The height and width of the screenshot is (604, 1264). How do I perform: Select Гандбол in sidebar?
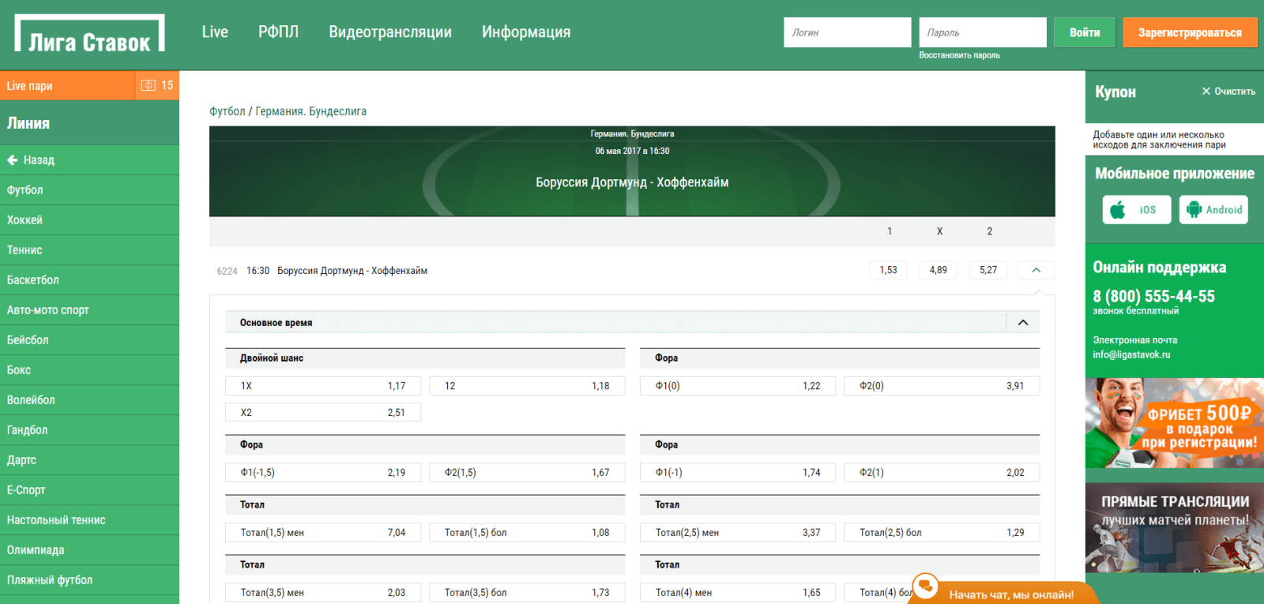click(x=89, y=430)
